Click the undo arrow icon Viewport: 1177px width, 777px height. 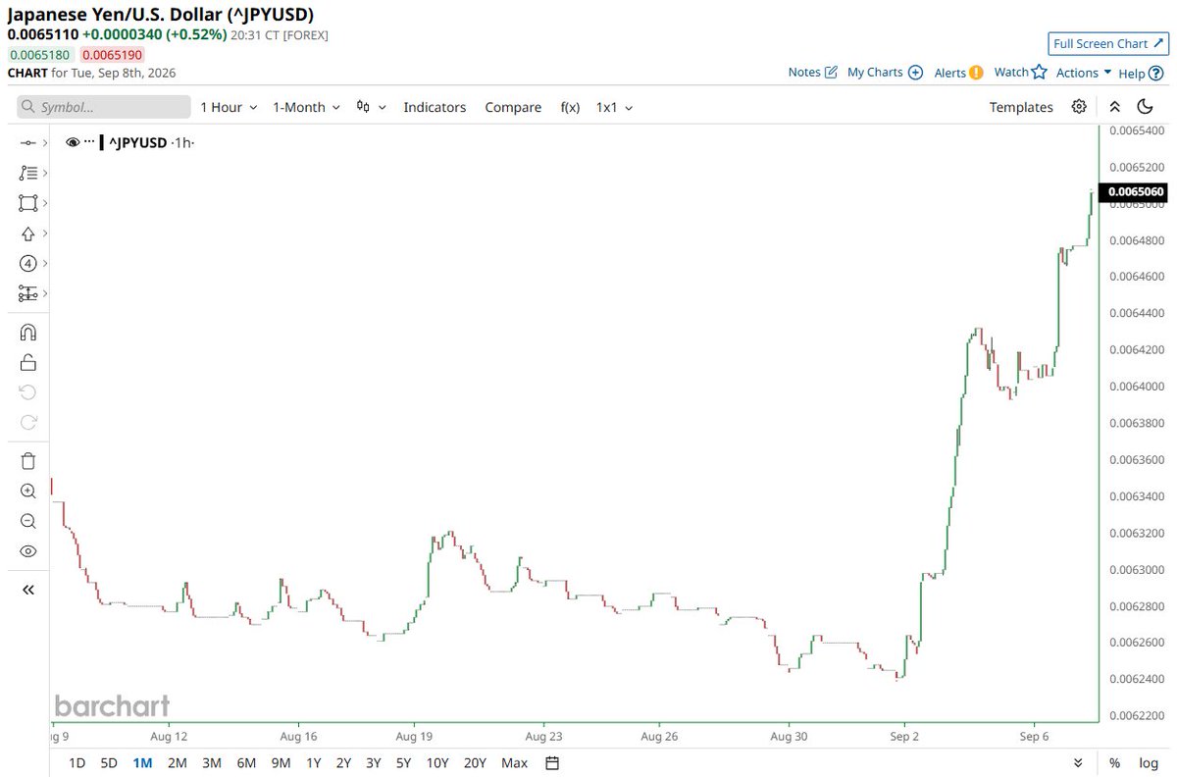[27, 392]
